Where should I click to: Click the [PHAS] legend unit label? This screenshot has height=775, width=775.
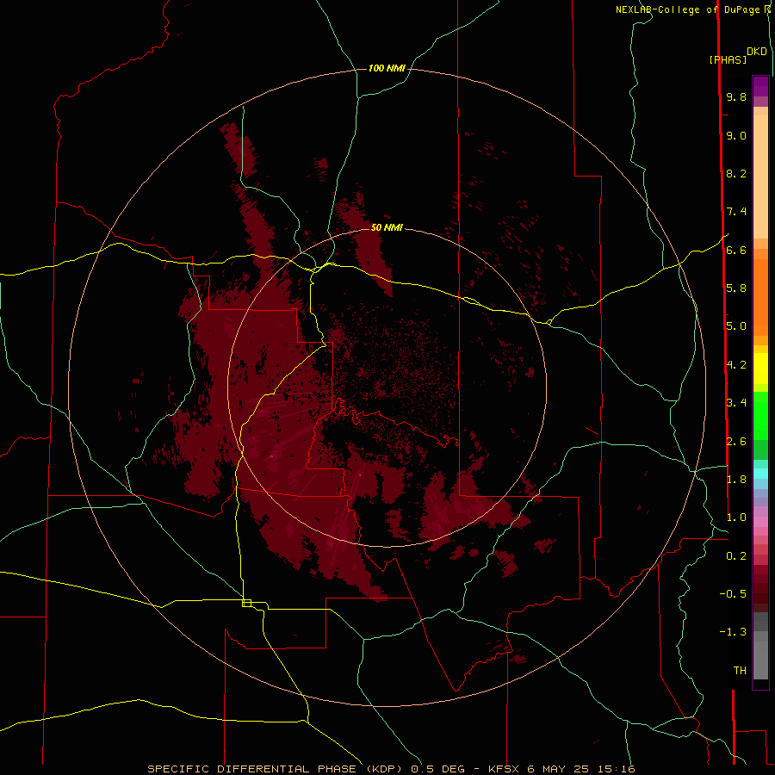point(728,59)
